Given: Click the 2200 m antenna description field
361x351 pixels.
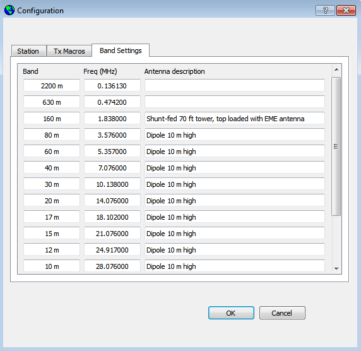Looking at the screenshot, I should click(x=235, y=85).
